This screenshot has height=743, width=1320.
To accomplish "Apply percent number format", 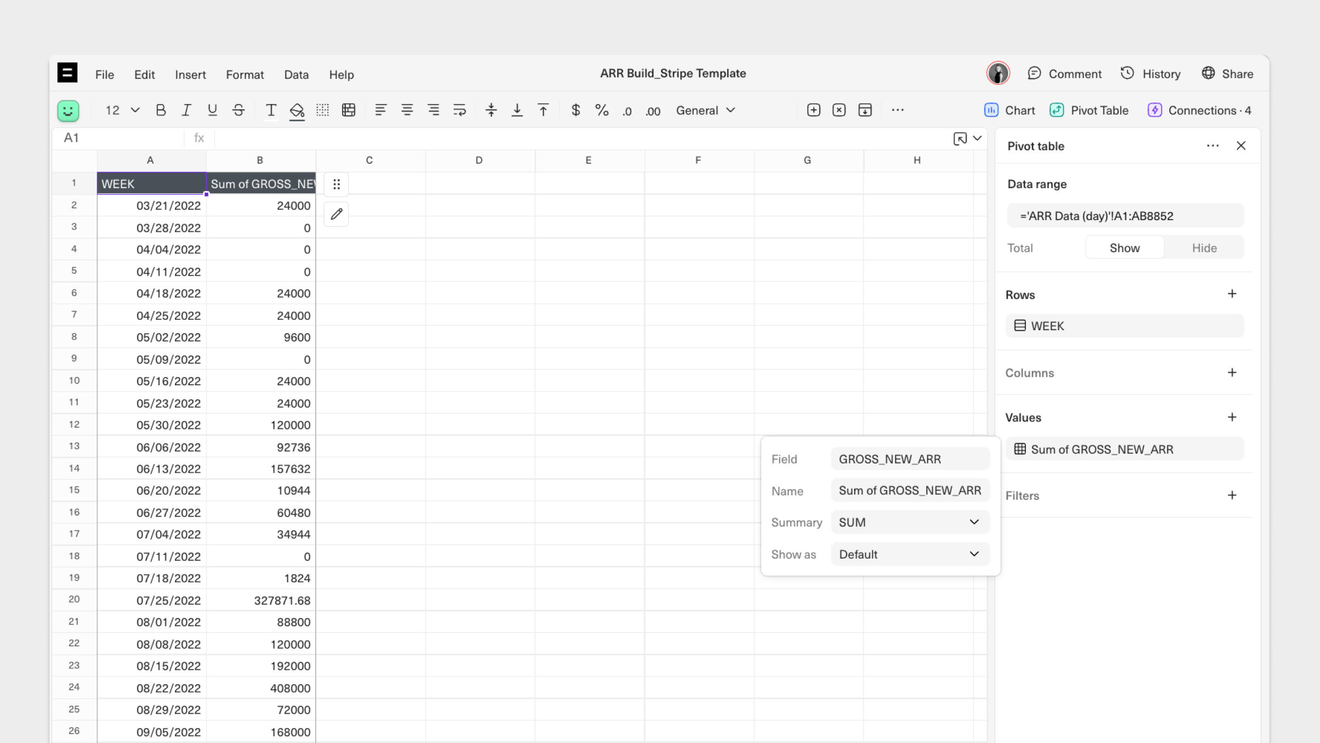I will click(602, 110).
